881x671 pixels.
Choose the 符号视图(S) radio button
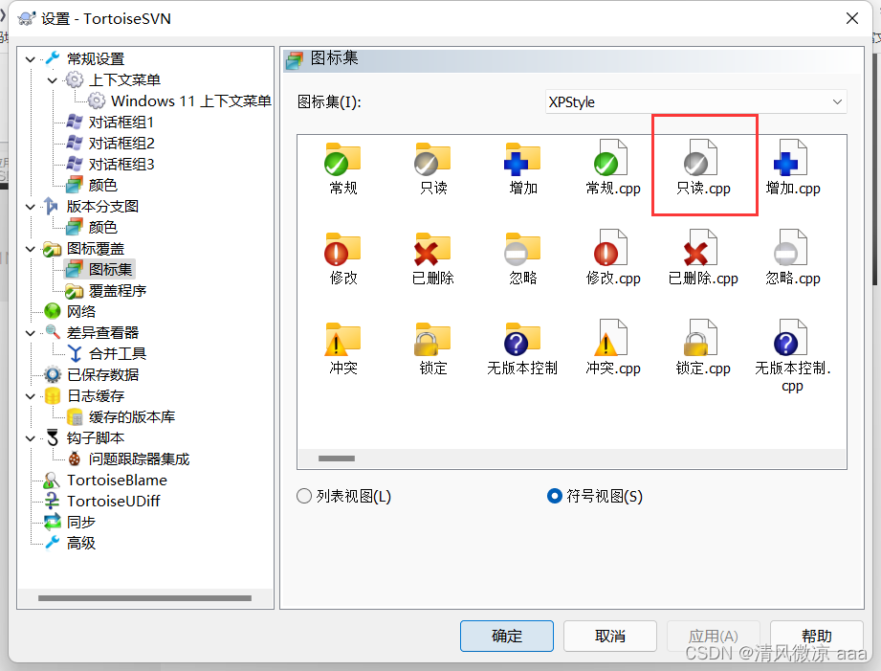(555, 496)
